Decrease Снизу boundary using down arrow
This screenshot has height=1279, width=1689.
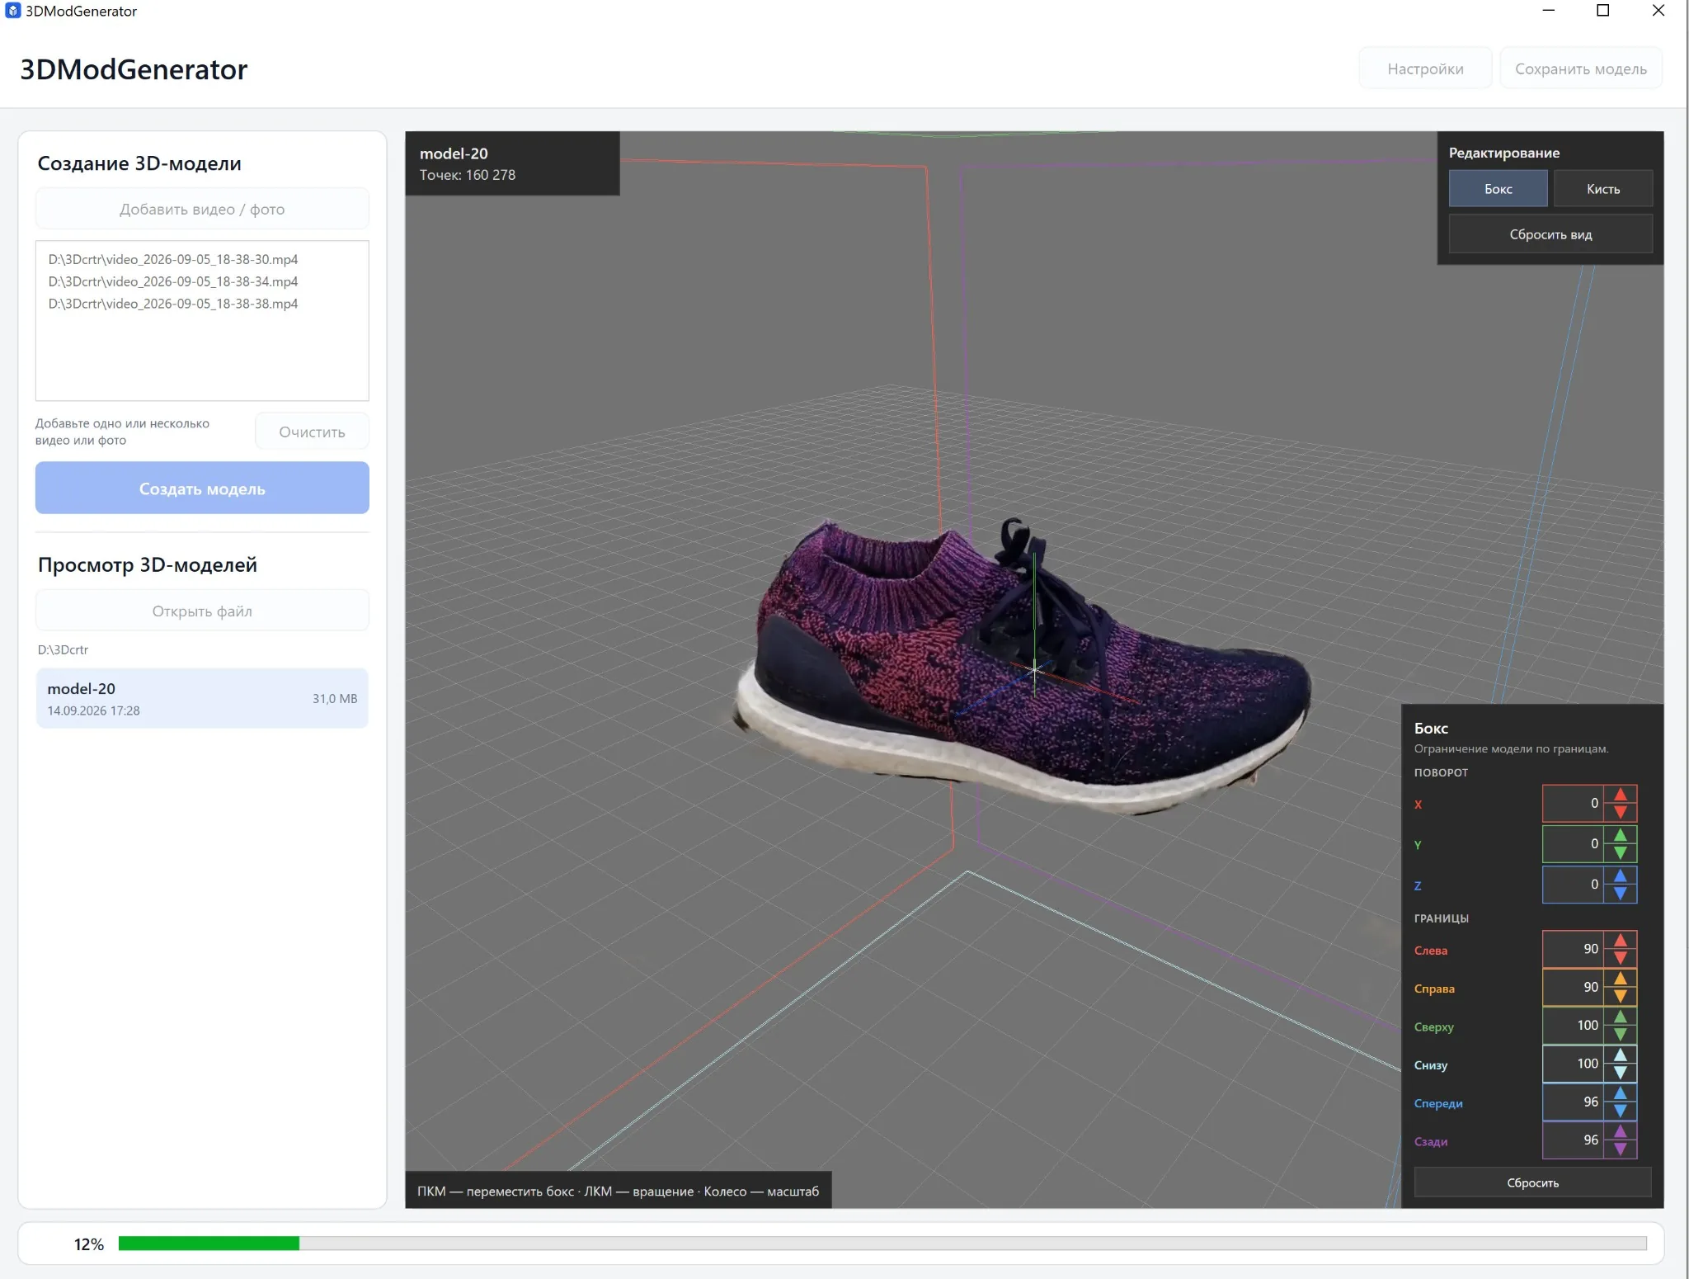(x=1620, y=1073)
